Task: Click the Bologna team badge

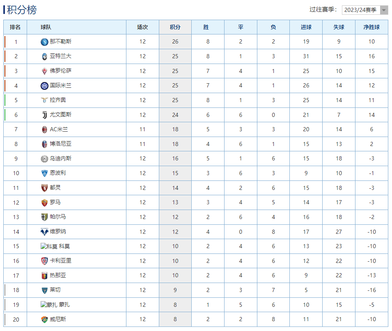Action: click(44, 144)
